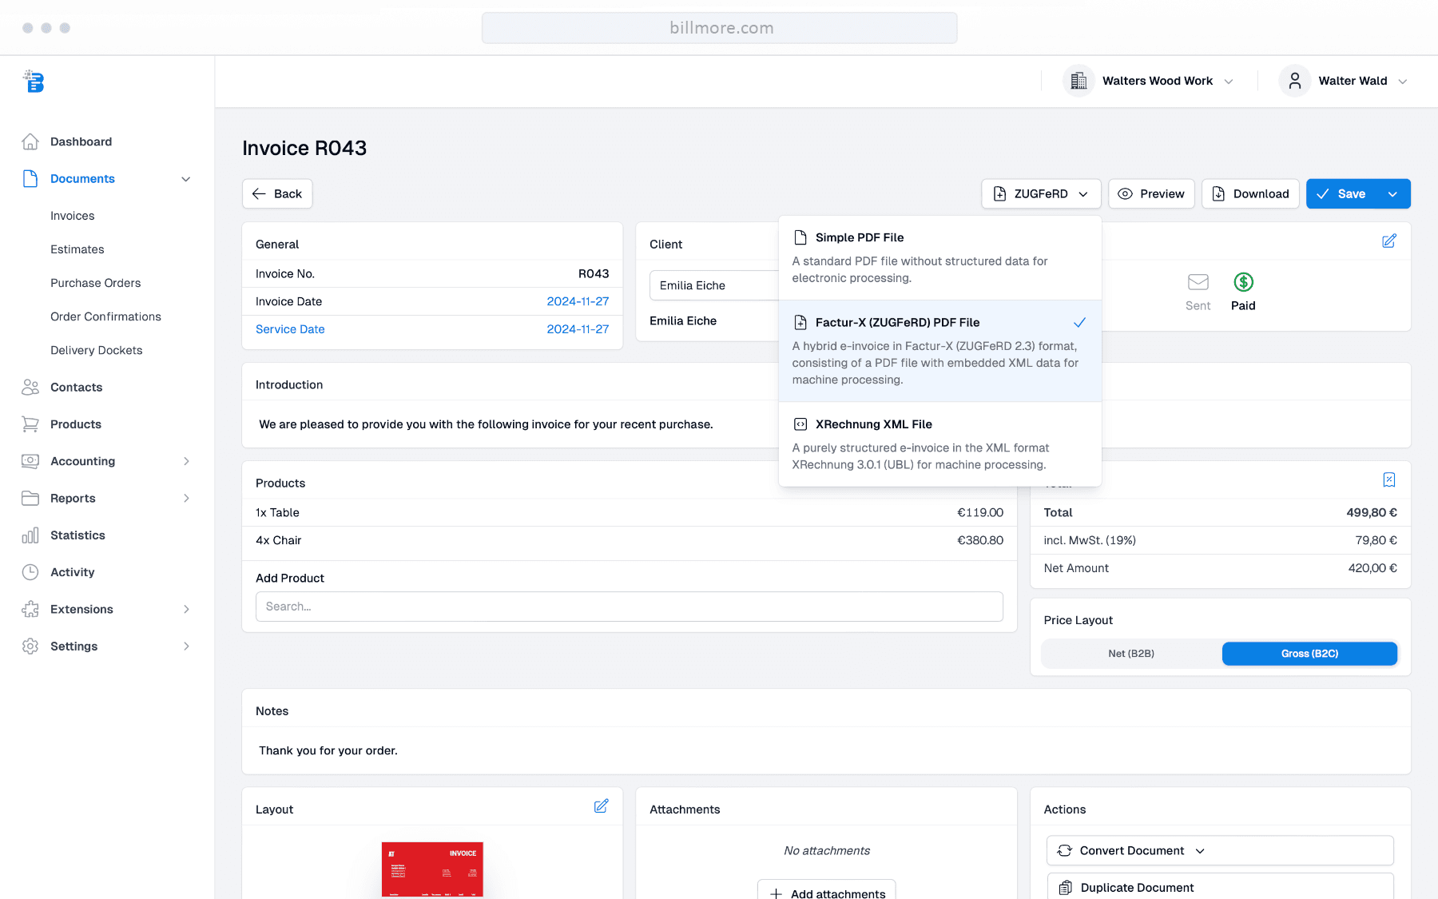
Task: Open Walters Wood Work company switcher
Action: (x=1149, y=81)
